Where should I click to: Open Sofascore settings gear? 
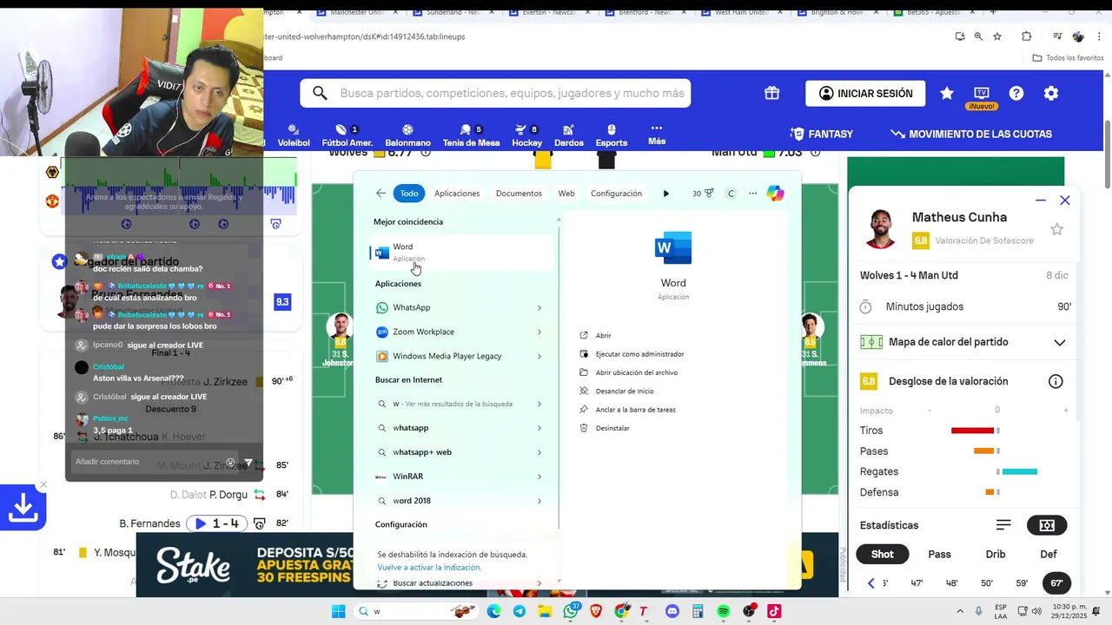point(1051,93)
